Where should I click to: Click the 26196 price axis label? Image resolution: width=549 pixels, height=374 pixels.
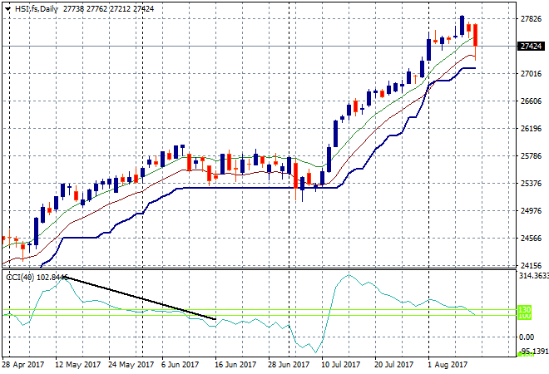pyautogui.click(x=529, y=129)
